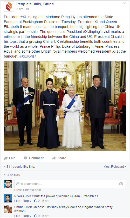Reply to Rivers Join's comment
Image resolution: width=130 pixels, height=218 pixels.
[27, 201]
